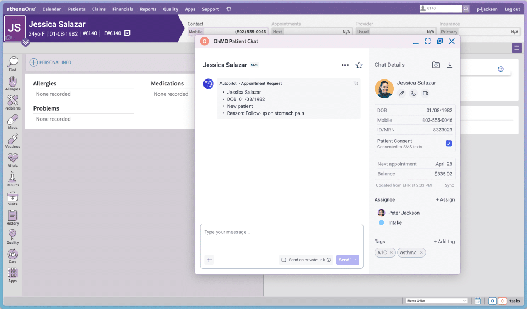Screen dimensions: 527x309
Task: Open Vitals from the left sidebar
Action: (13, 160)
